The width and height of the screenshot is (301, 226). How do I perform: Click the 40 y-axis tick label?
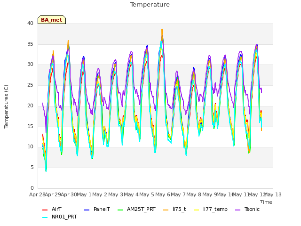pos(30,23)
